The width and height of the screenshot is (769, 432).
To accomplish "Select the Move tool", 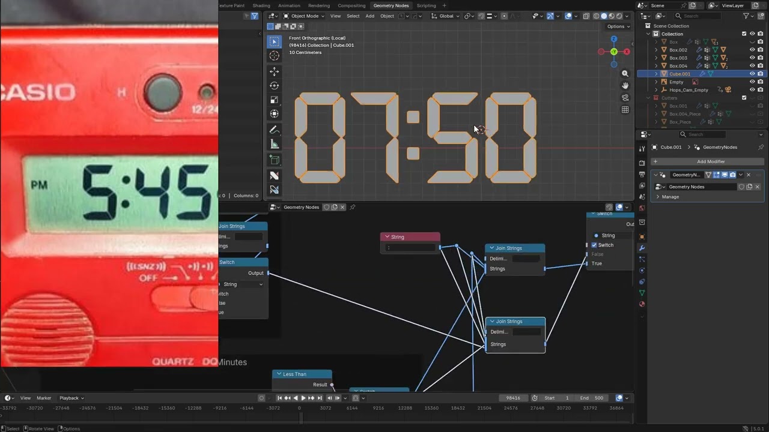I will click(275, 71).
